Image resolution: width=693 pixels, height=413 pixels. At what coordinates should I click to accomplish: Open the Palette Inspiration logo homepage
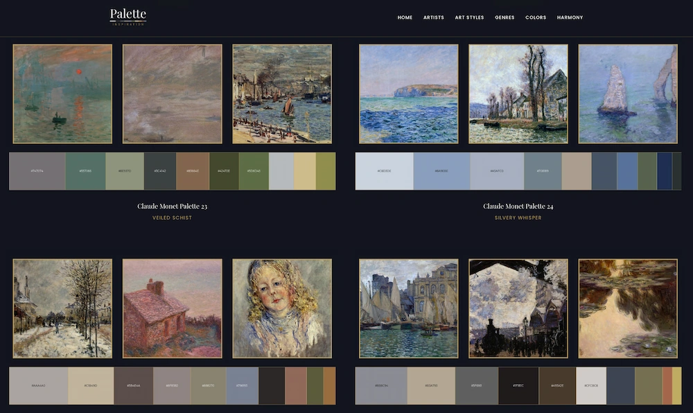(128, 17)
